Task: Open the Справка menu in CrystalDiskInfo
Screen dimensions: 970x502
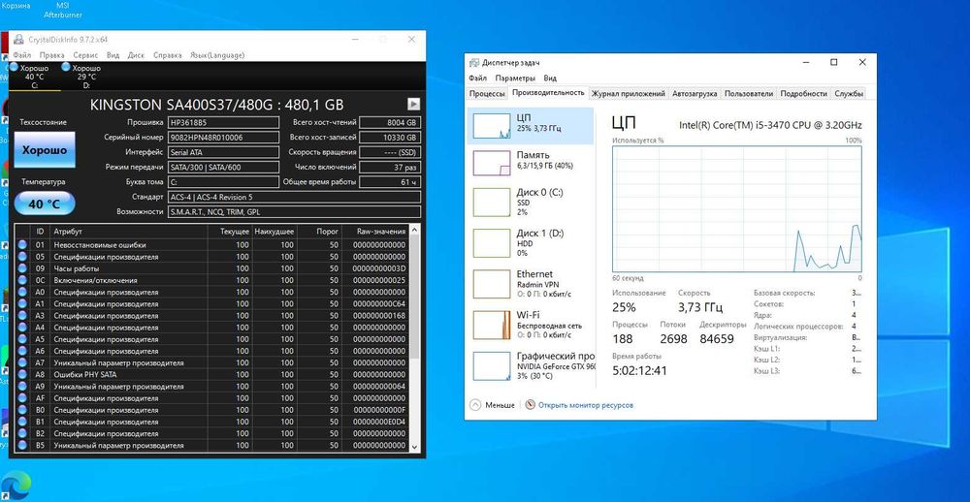Action: (168, 55)
